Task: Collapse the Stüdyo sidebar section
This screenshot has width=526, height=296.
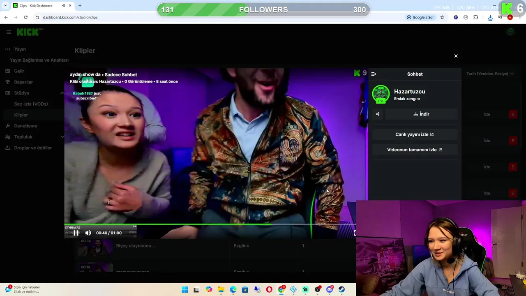Action: click(62, 93)
